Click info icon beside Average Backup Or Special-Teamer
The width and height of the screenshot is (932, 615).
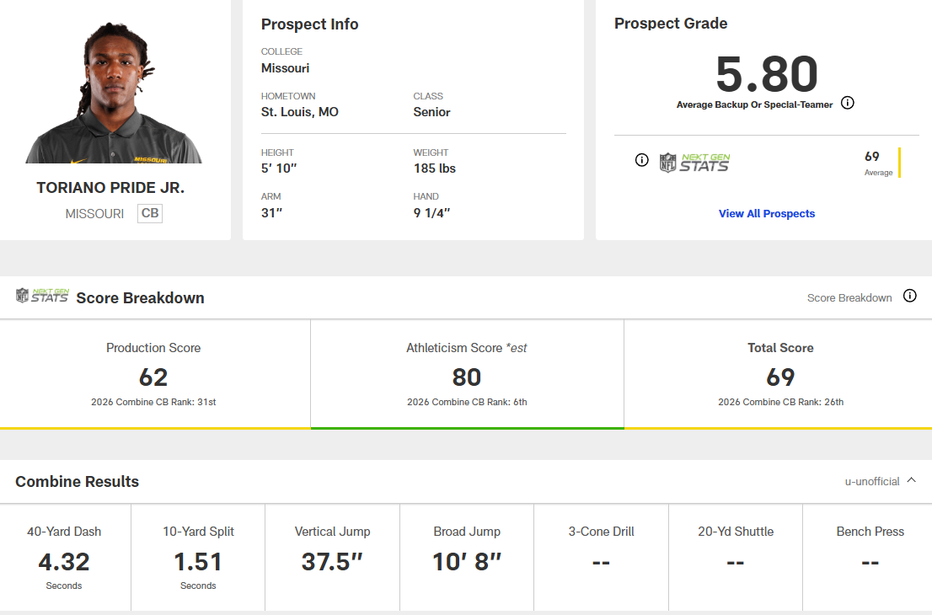click(x=848, y=104)
